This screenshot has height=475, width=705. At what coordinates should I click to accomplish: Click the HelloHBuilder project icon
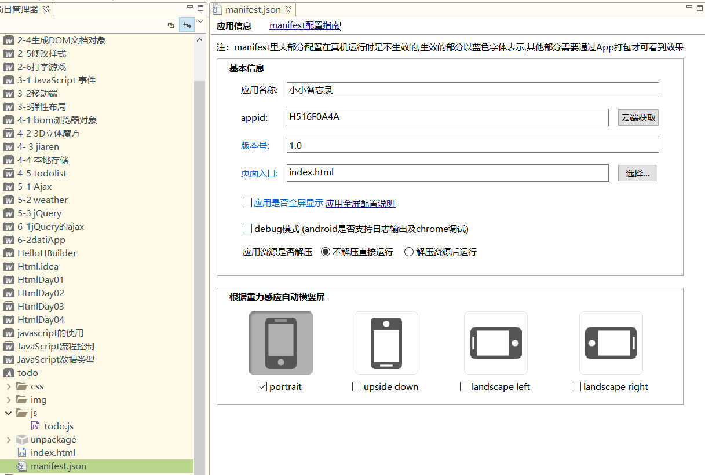(9, 253)
